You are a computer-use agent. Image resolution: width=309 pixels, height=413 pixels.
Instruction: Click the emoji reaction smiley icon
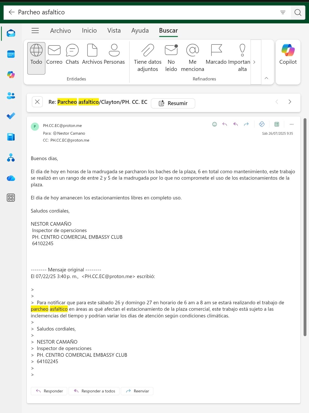(x=214, y=124)
